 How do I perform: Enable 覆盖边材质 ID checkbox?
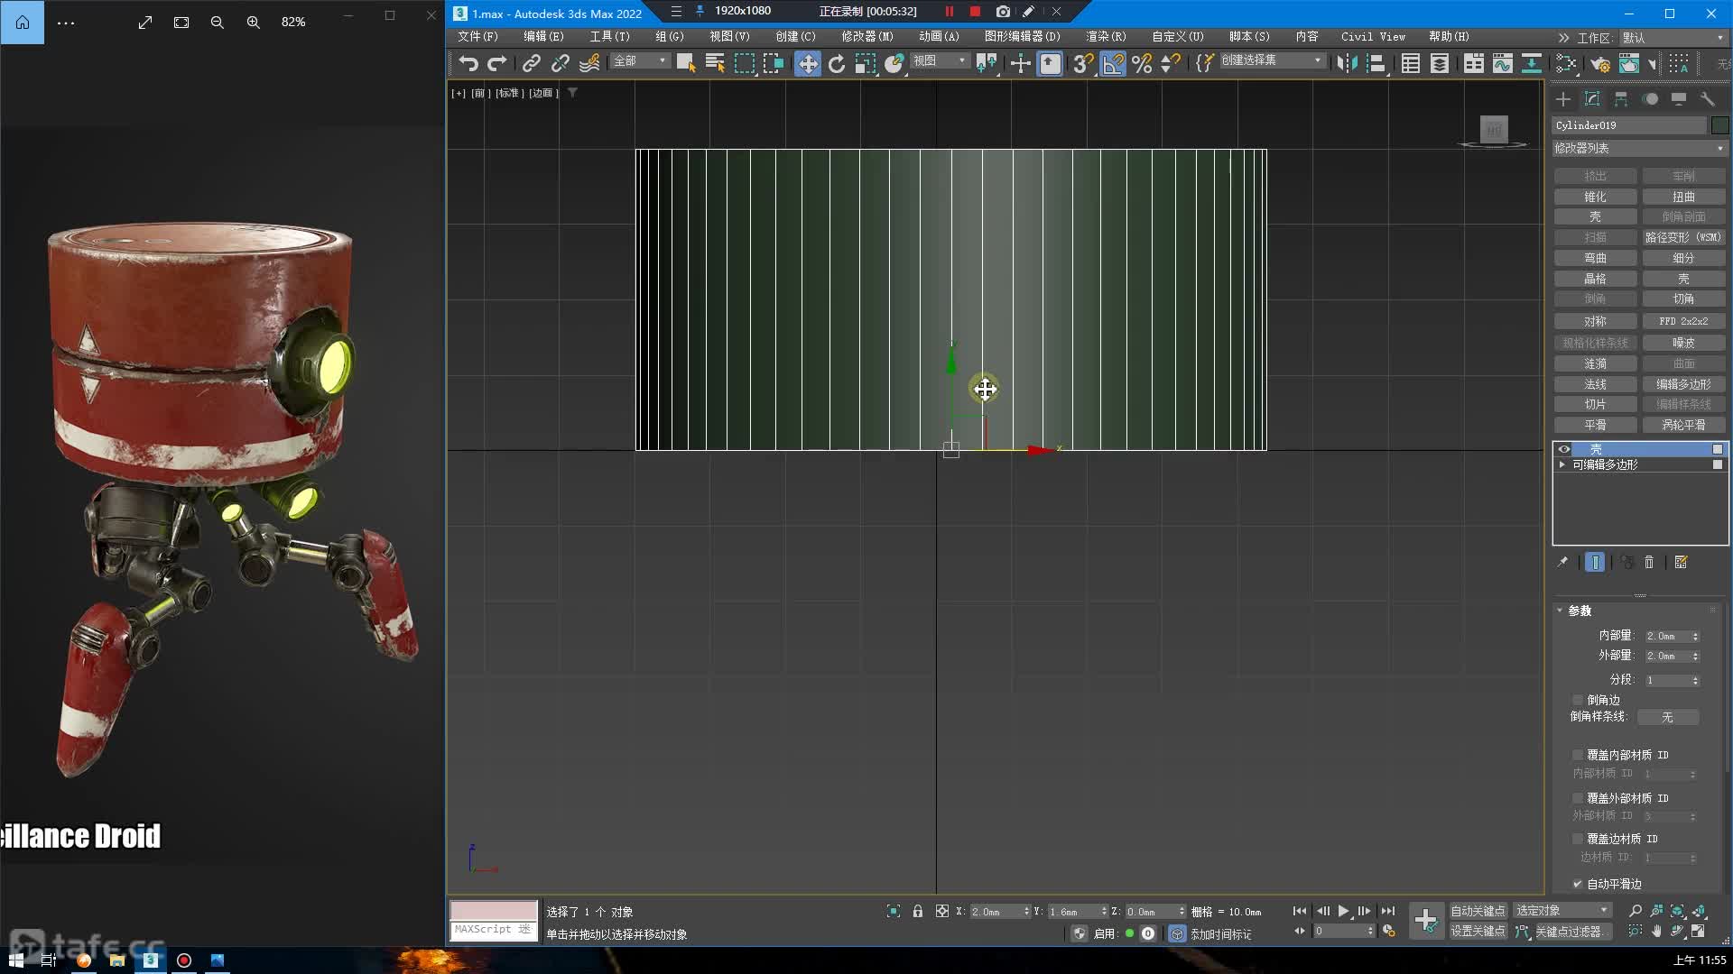pos(1578,839)
